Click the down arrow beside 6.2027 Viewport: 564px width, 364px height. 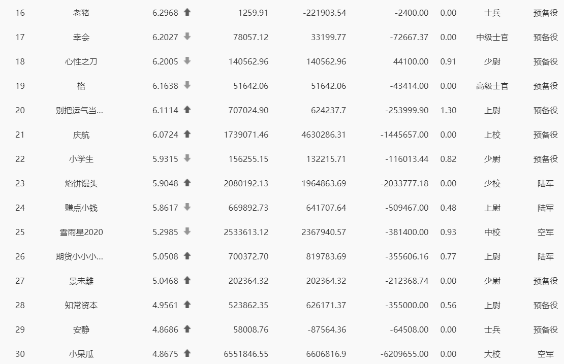tap(187, 37)
